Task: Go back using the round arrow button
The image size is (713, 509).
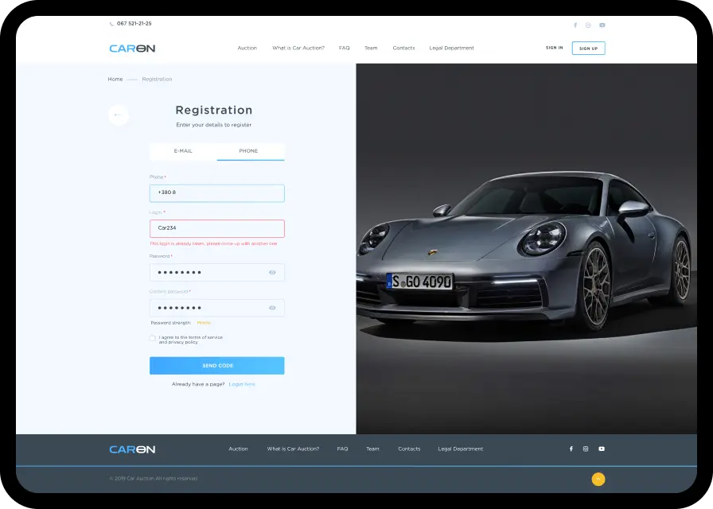Action: [119, 115]
